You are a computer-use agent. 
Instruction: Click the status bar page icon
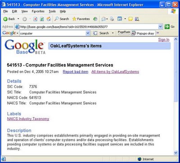coord(4,159)
